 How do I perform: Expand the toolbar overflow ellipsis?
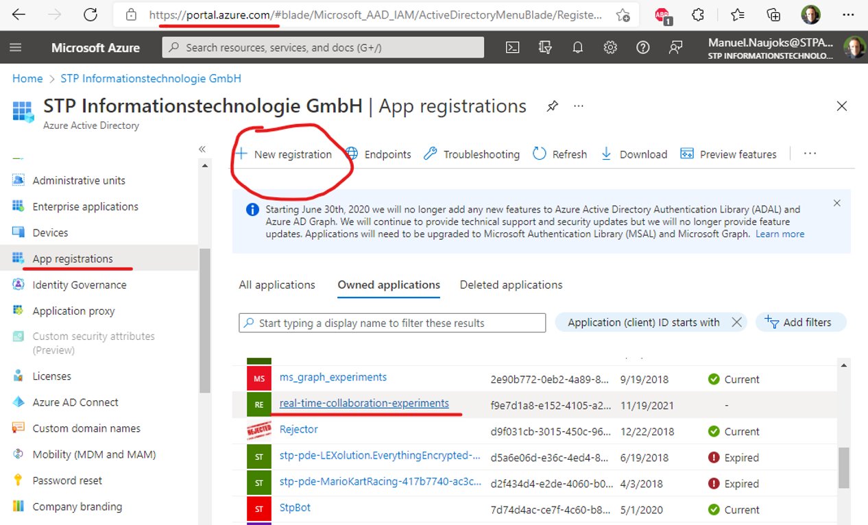click(810, 154)
